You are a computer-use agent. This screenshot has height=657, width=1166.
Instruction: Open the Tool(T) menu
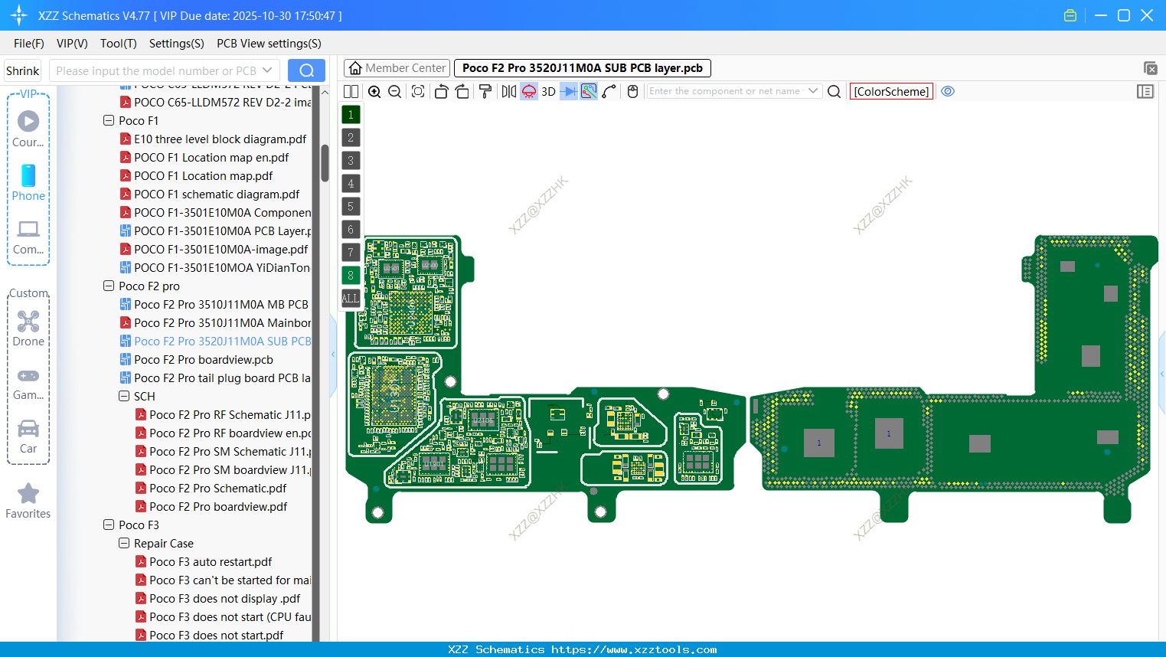point(118,44)
